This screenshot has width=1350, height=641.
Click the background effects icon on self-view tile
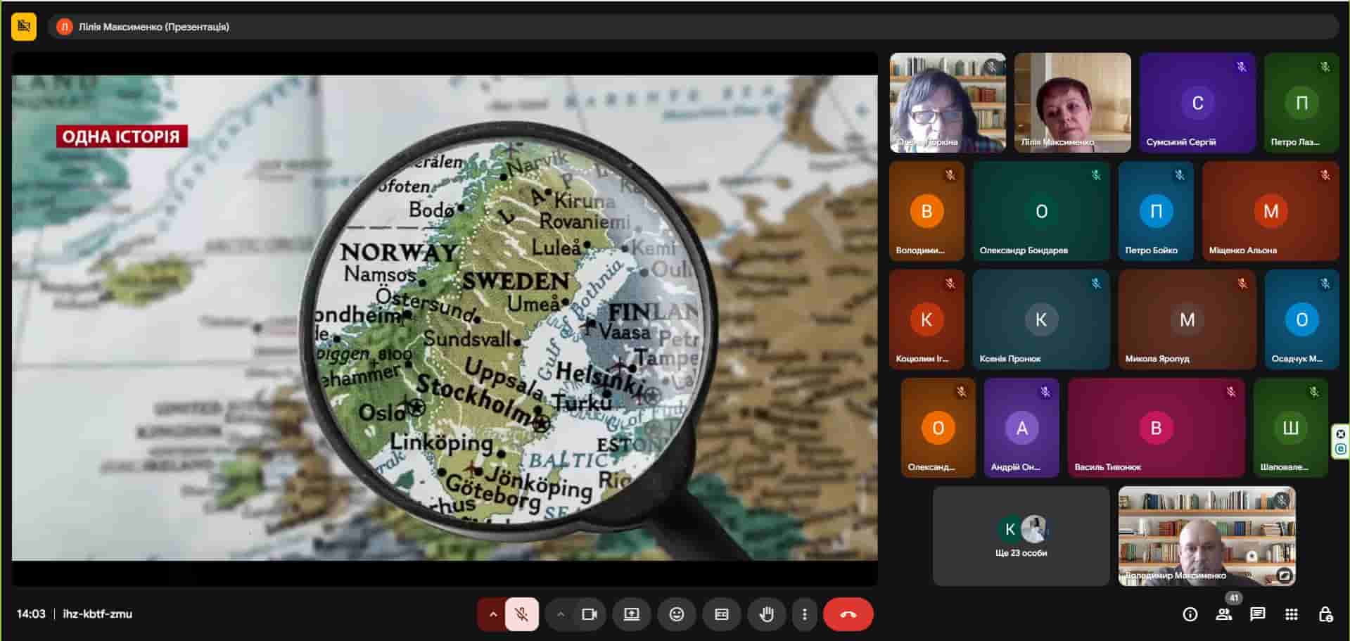1284,575
